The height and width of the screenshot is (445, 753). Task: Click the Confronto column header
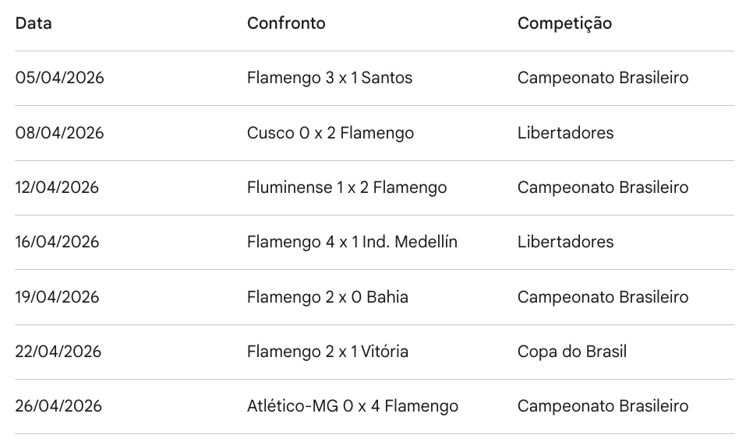(x=286, y=23)
